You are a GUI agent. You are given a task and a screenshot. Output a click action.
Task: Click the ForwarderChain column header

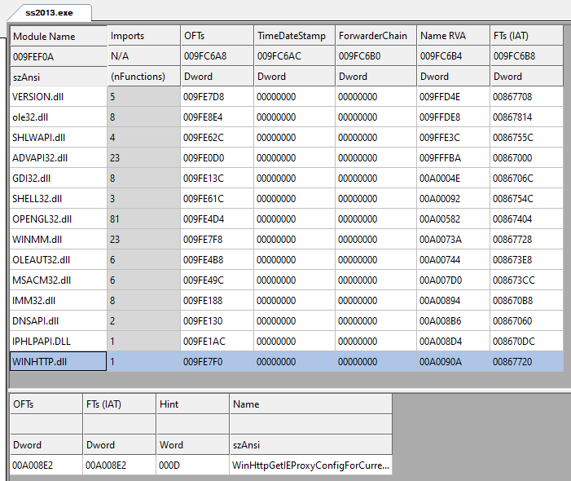pyautogui.click(x=376, y=36)
